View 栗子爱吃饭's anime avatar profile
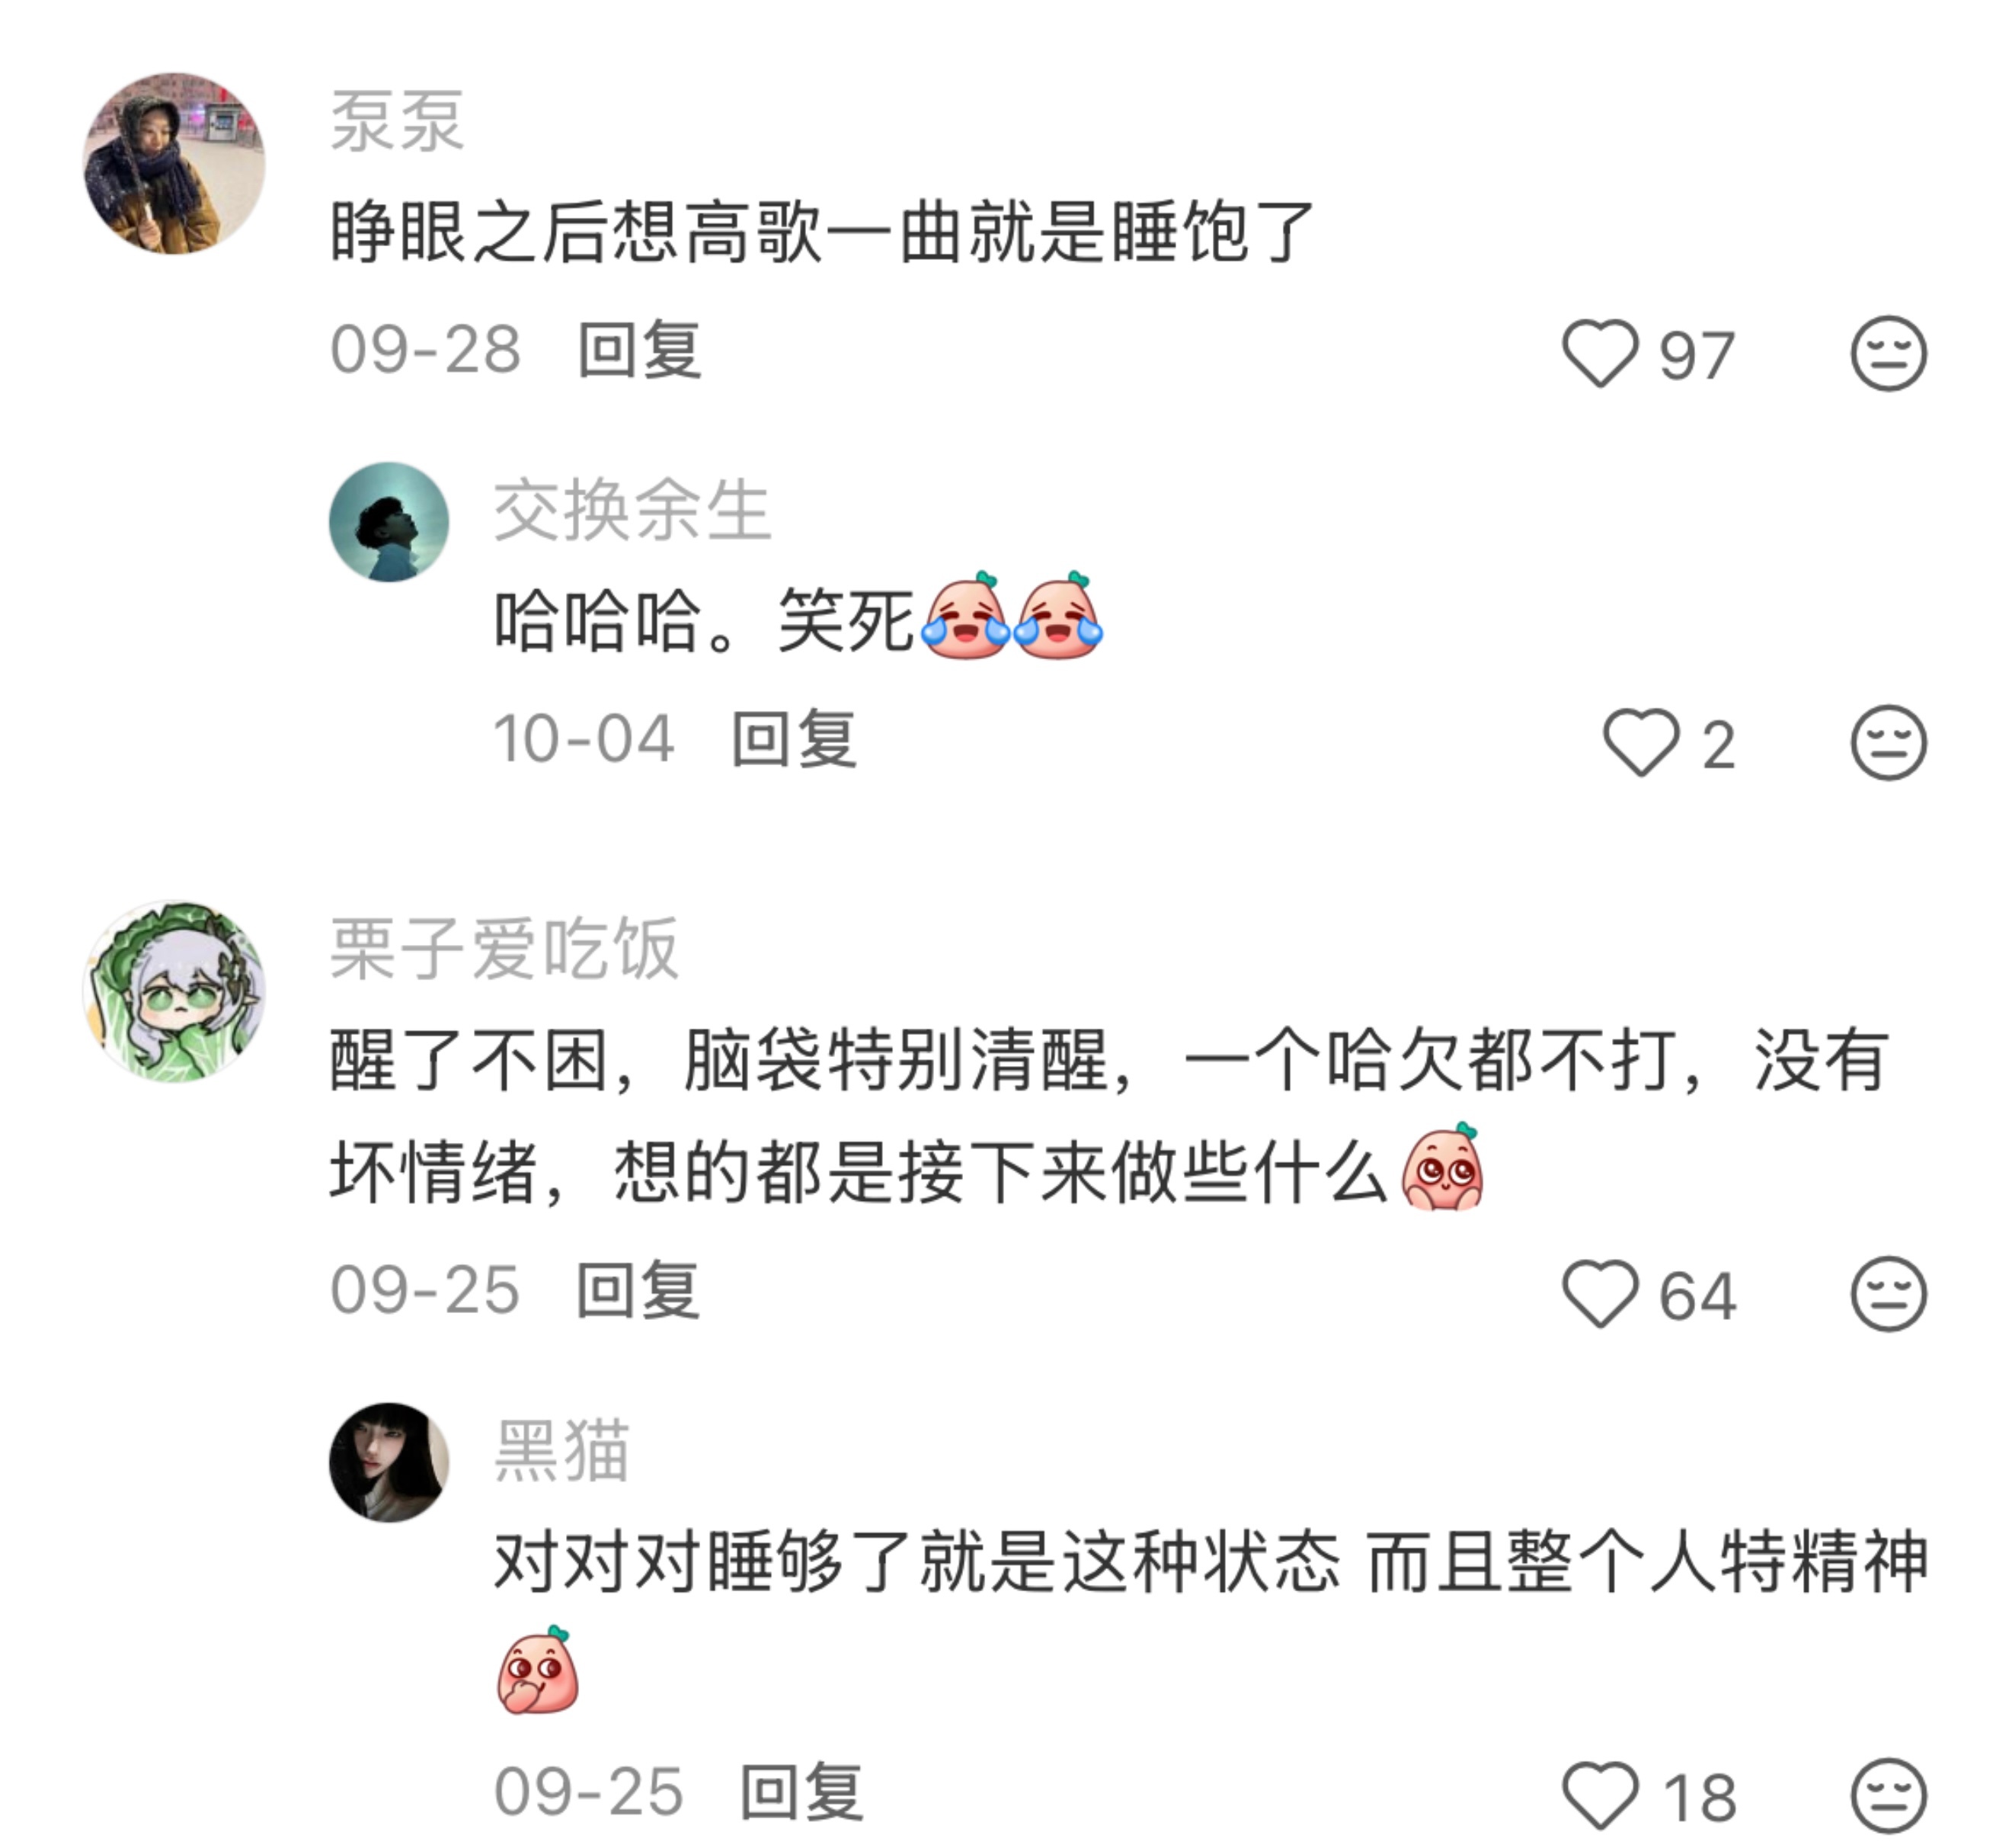Screen dimensions: 2012x1848 (x=174, y=991)
